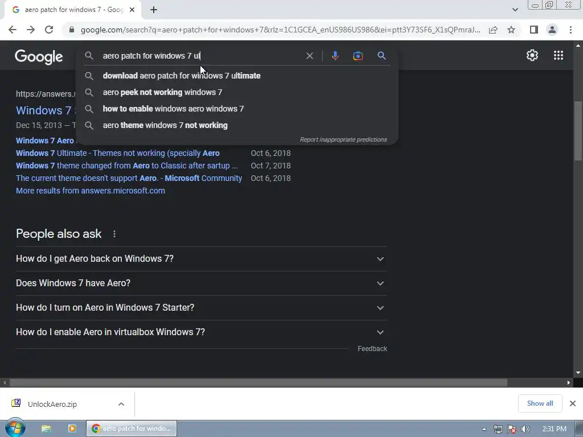Open the Windows Start menu
The image size is (583, 437).
[15, 428]
